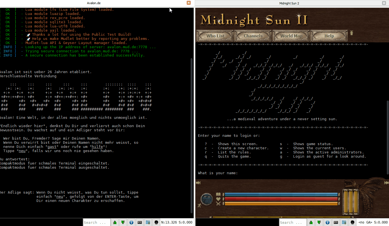Image resolution: width=389 pixels, height=226 pixels.
Task: Jump to earlier search result in Avalon window
Action: pos(115,222)
